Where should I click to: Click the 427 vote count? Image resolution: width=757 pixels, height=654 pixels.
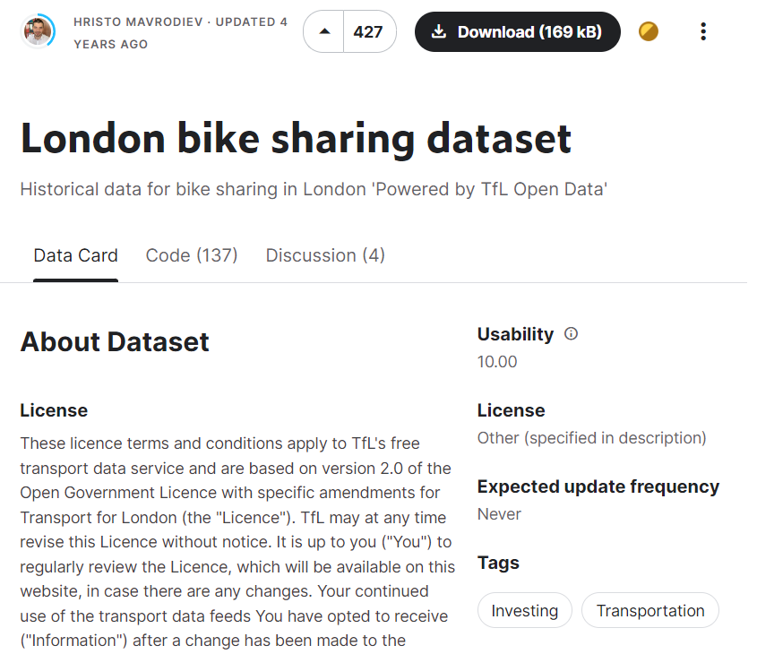click(368, 32)
